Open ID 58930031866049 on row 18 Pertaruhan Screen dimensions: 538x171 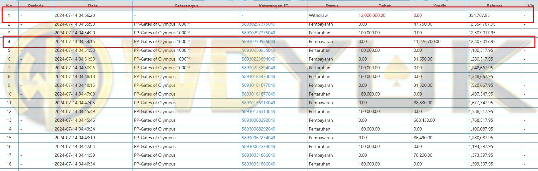[x=258, y=164]
